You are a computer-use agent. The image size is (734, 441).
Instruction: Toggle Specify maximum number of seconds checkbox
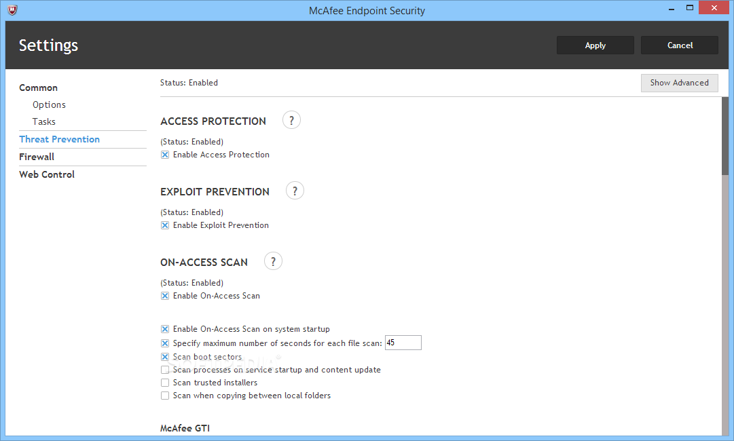tap(165, 343)
